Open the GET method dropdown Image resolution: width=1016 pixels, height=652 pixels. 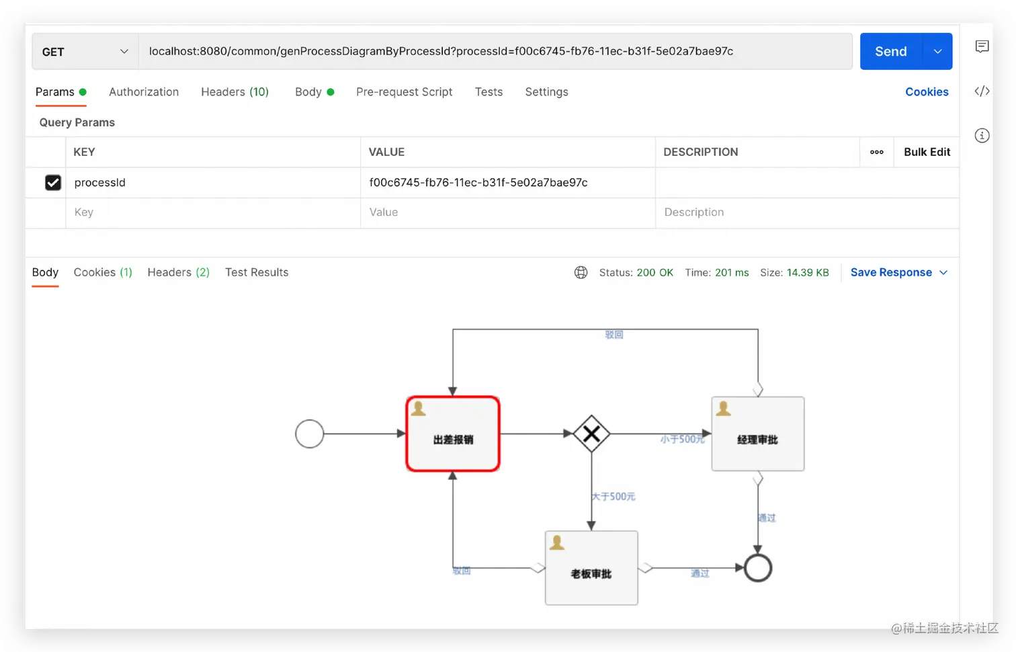(85, 52)
